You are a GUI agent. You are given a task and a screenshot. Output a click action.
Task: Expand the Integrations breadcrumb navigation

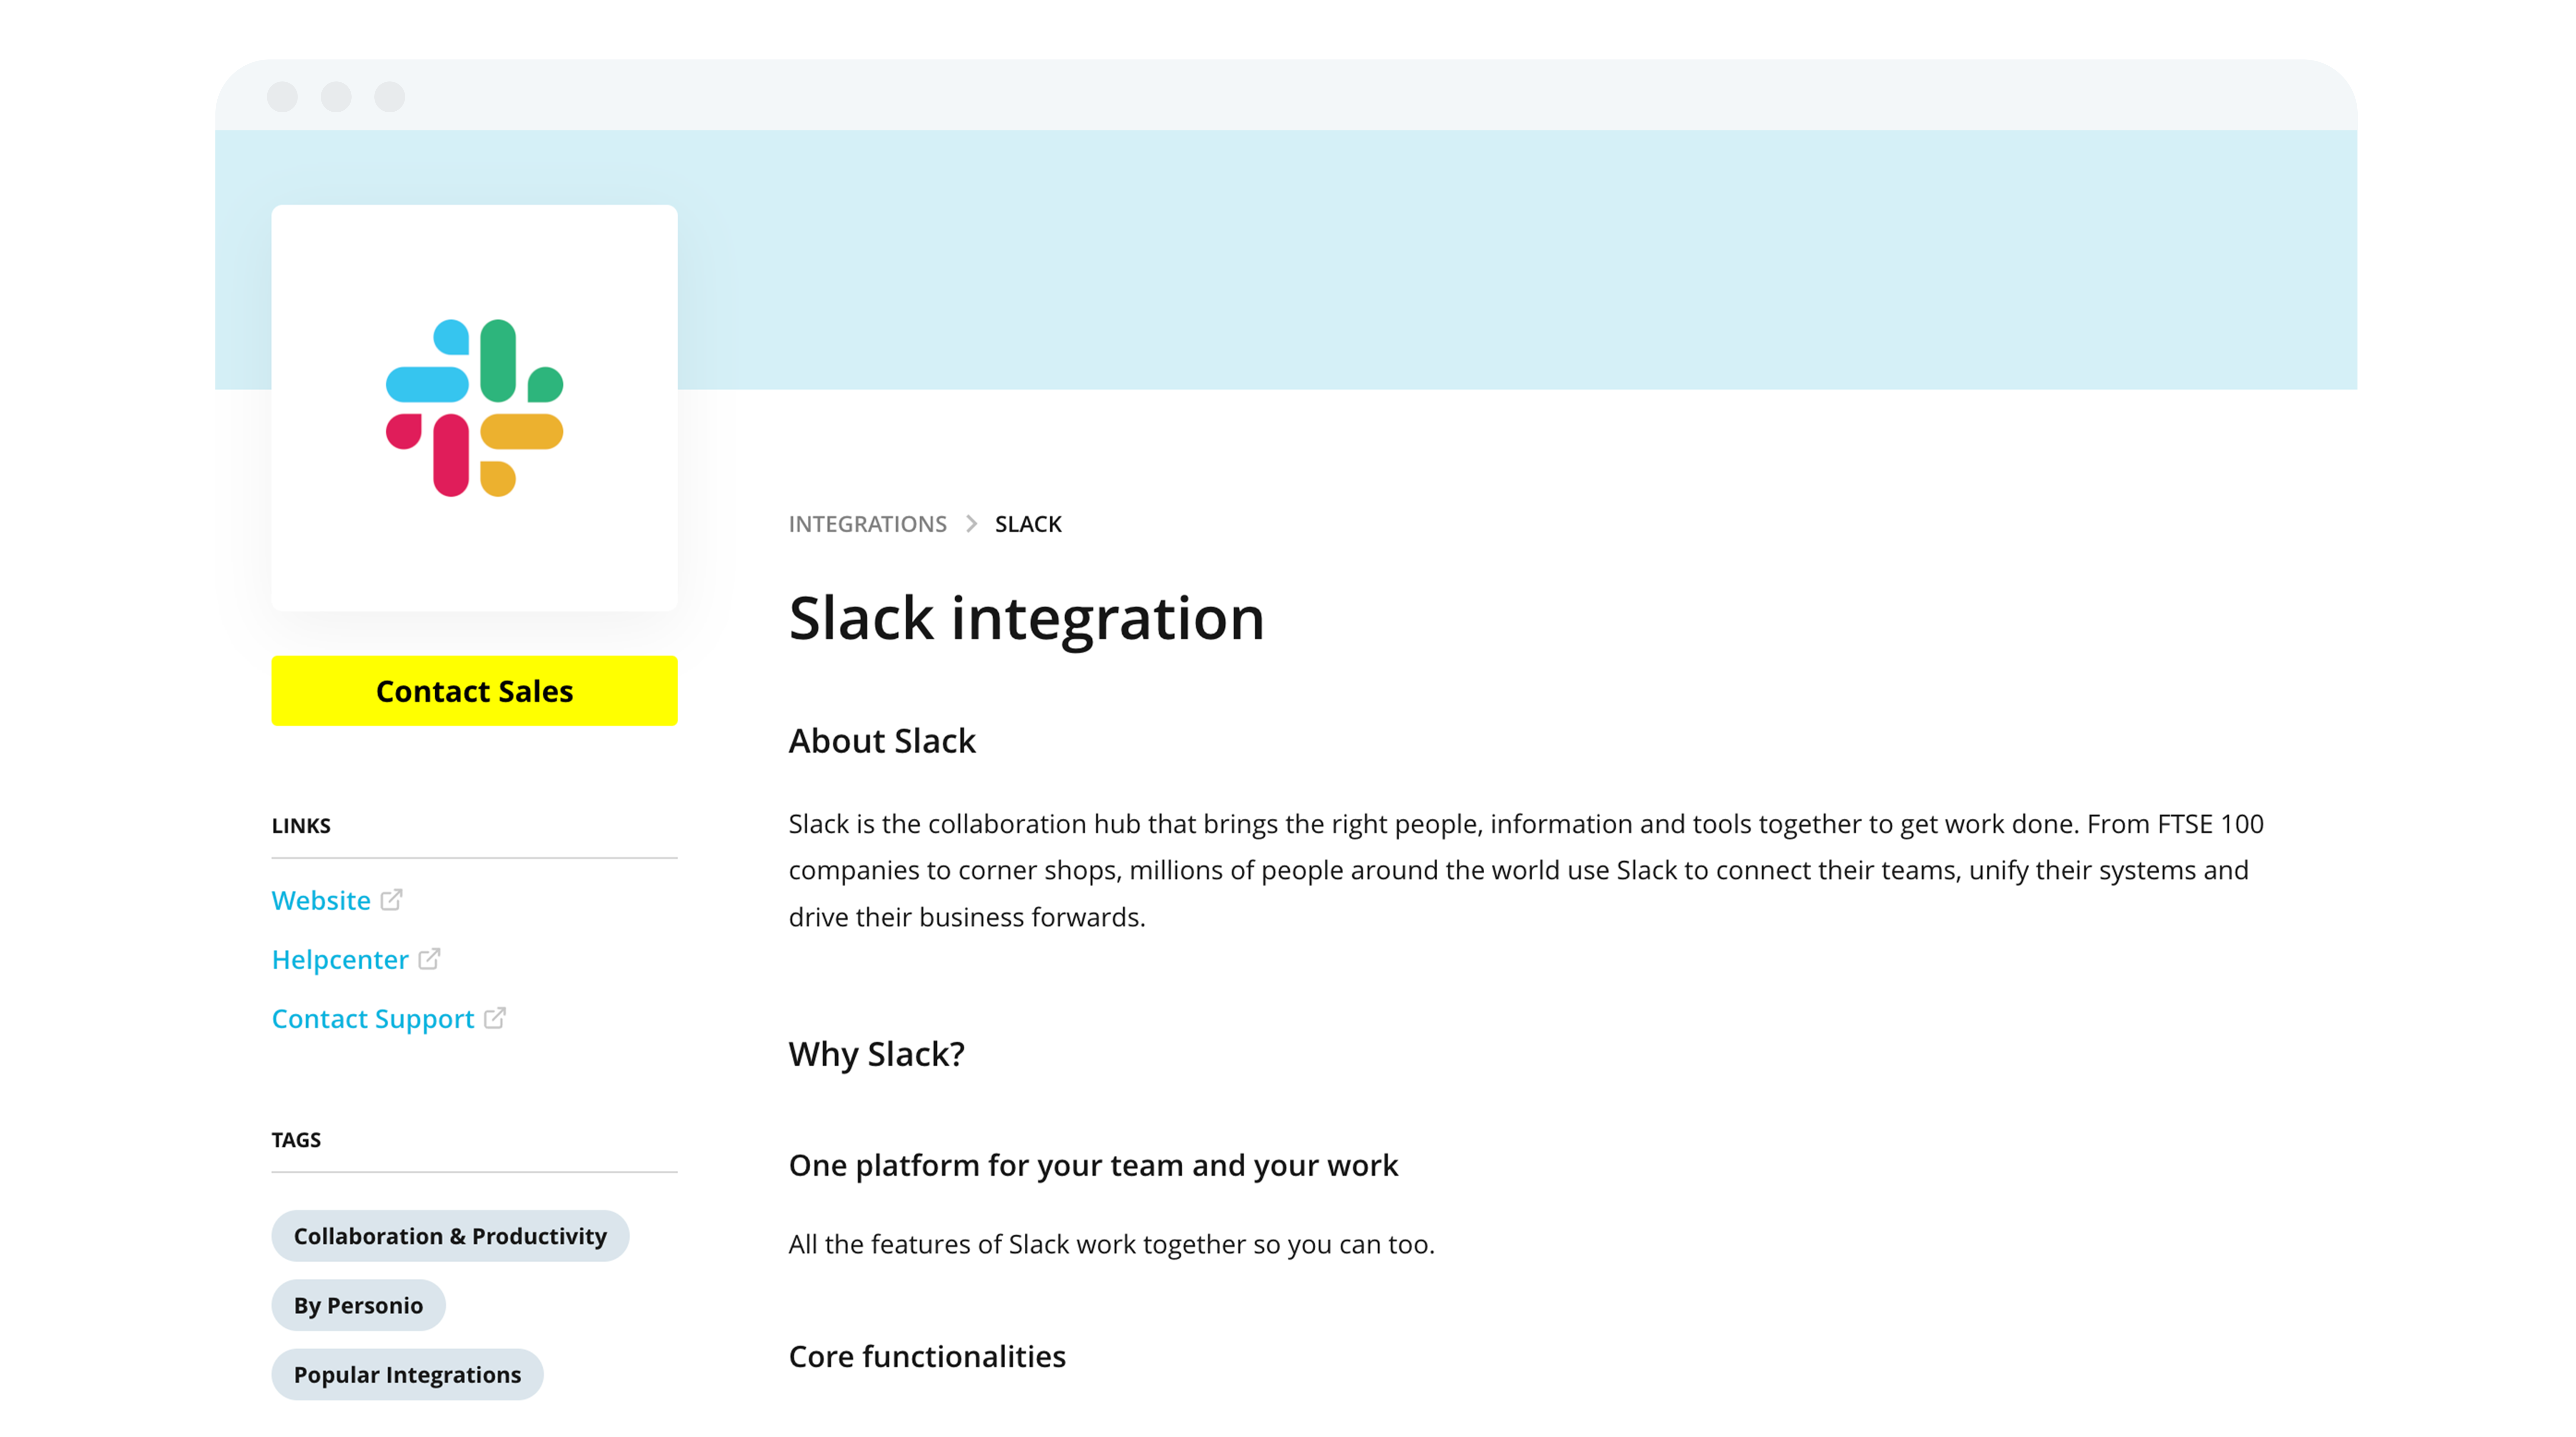tap(867, 524)
